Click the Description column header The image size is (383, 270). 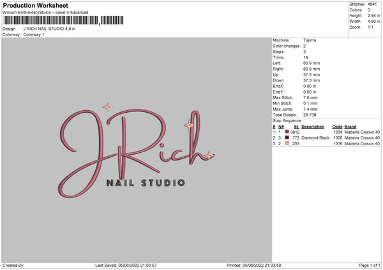click(x=313, y=126)
